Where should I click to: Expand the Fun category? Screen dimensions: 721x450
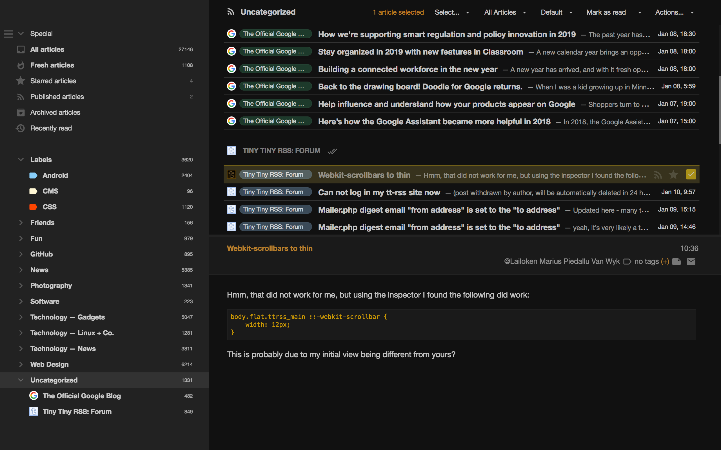[21, 239]
